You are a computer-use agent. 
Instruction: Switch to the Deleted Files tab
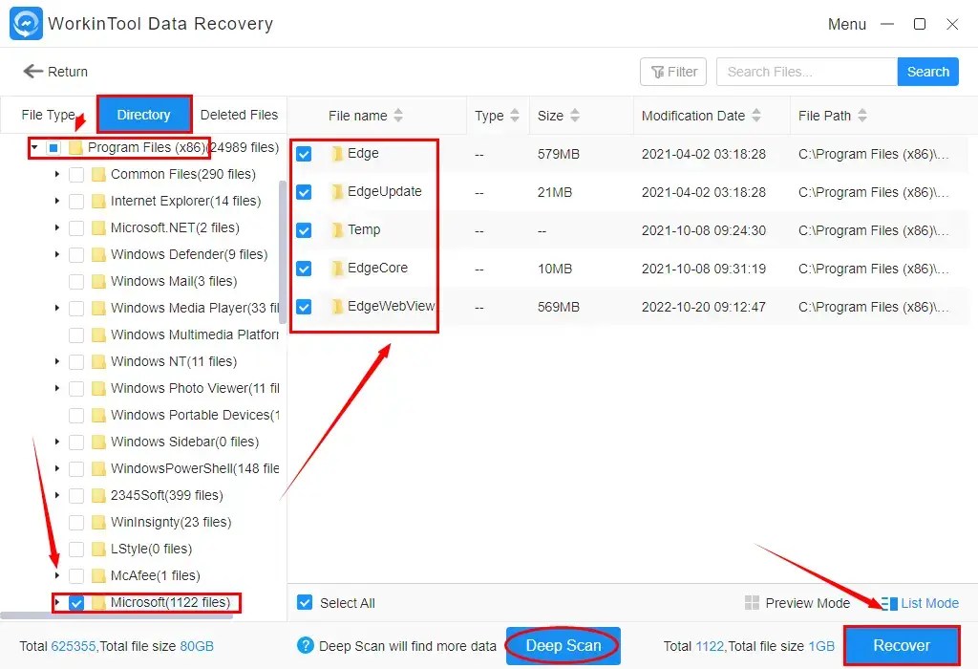point(239,114)
